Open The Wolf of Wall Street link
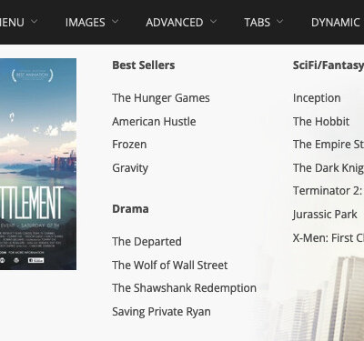Screen dimensions: 364x341 click(x=170, y=265)
